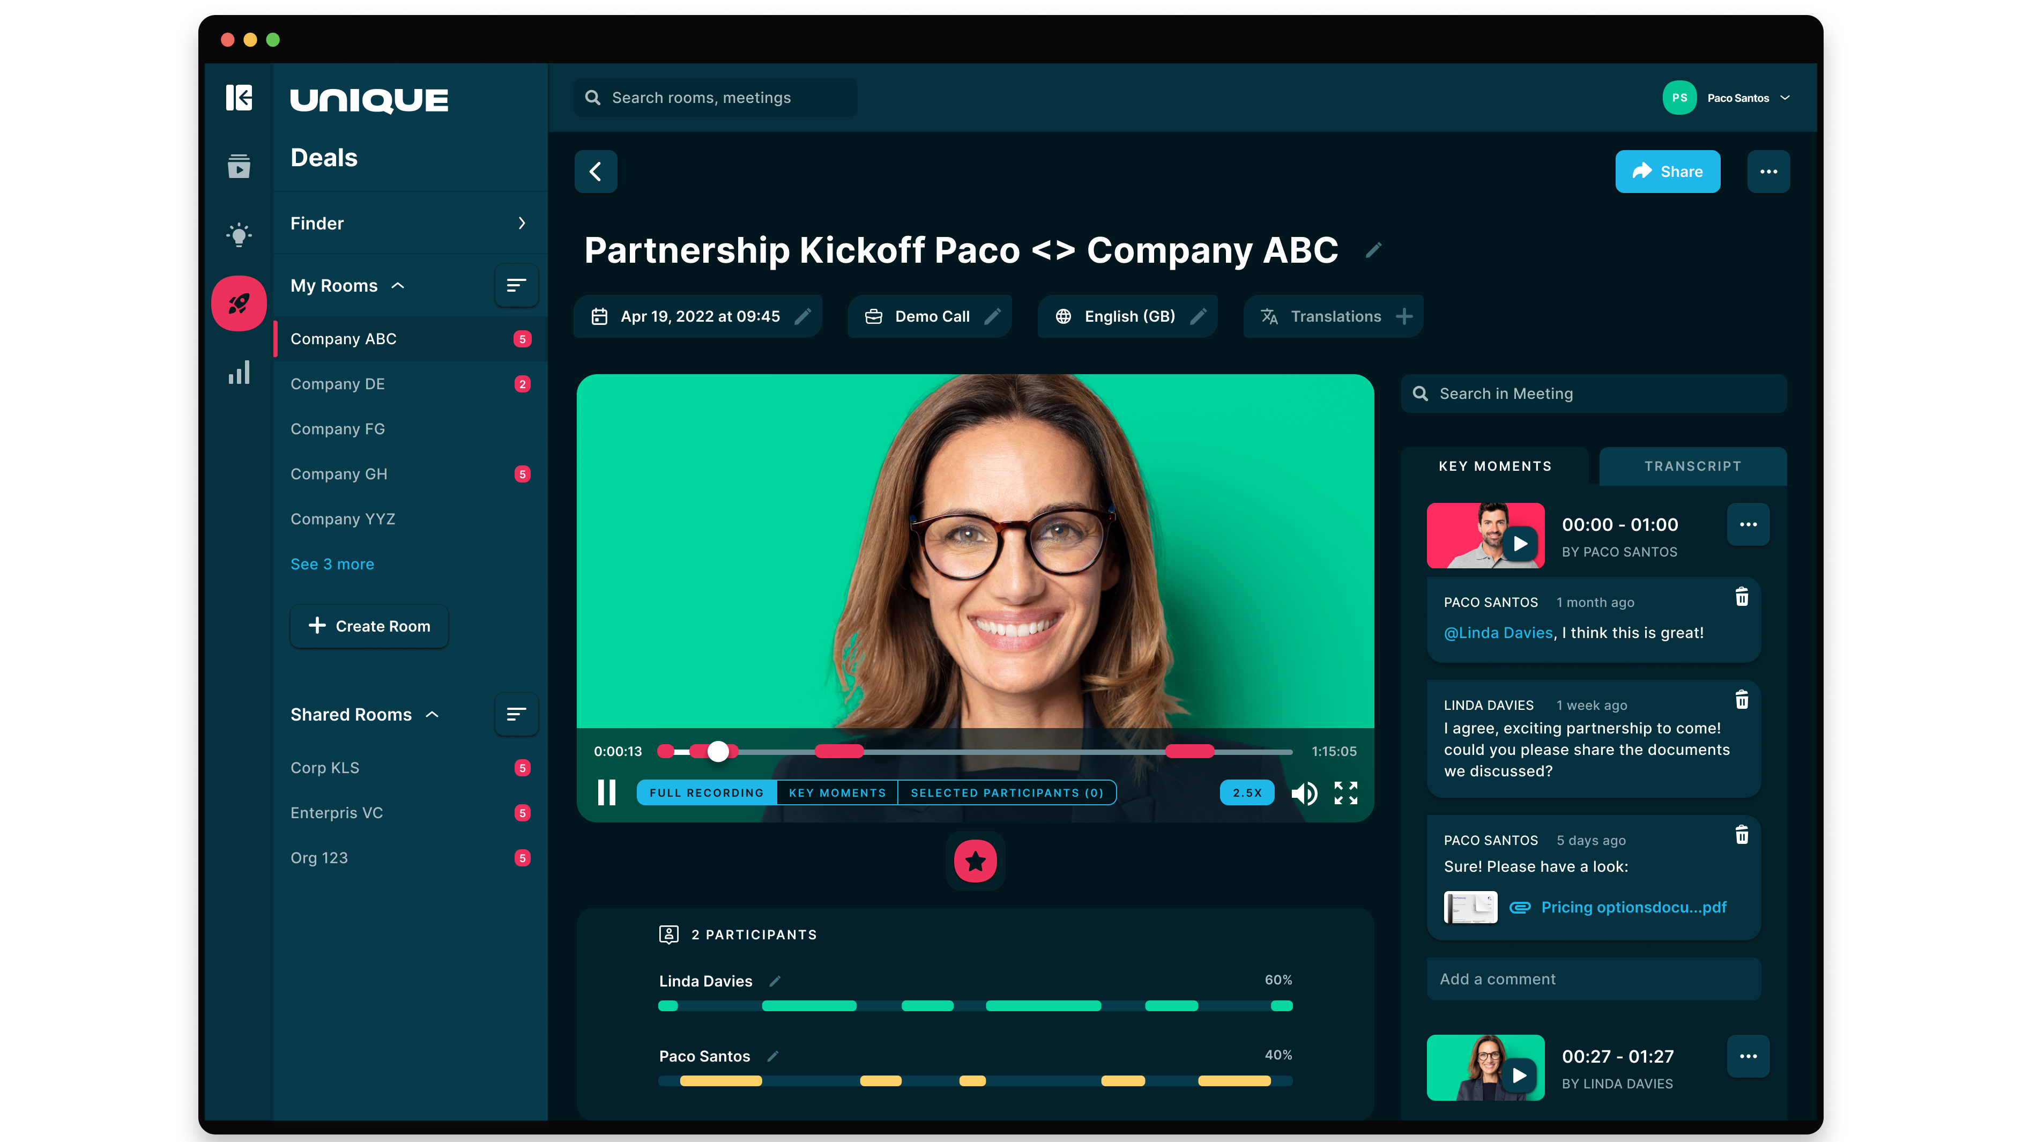Open the bar chart analytics icon

point(239,373)
